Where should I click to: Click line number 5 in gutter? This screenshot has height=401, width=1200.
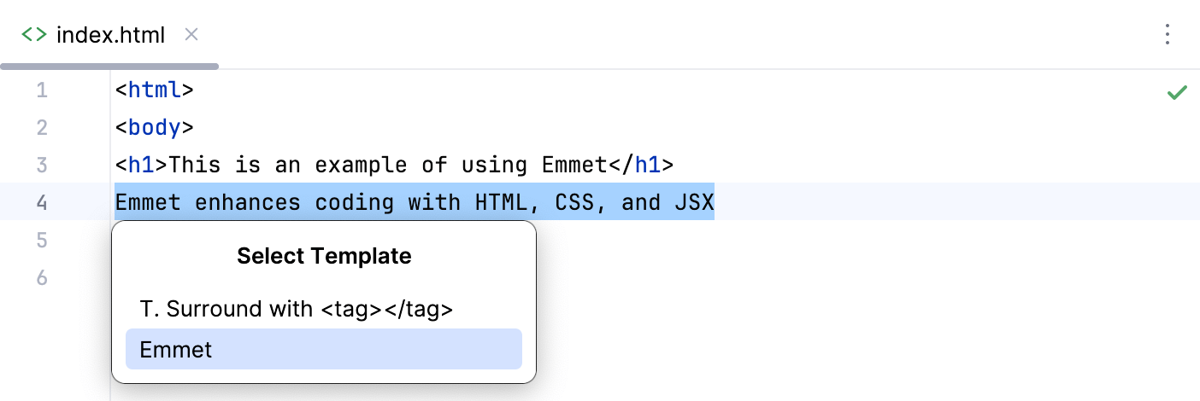click(42, 240)
